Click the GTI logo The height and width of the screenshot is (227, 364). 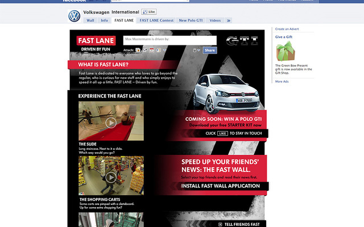point(242,40)
